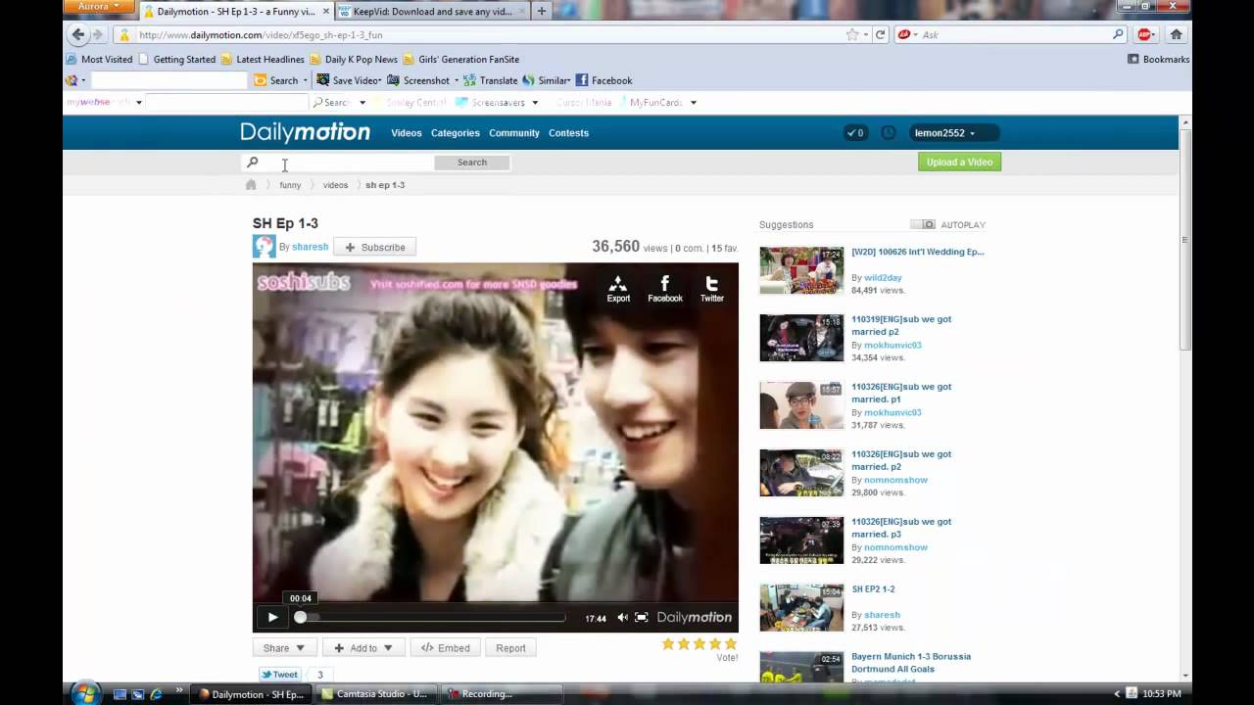Click the video progress seek bar
This screenshot has height=705, width=1254.
[x=433, y=618]
